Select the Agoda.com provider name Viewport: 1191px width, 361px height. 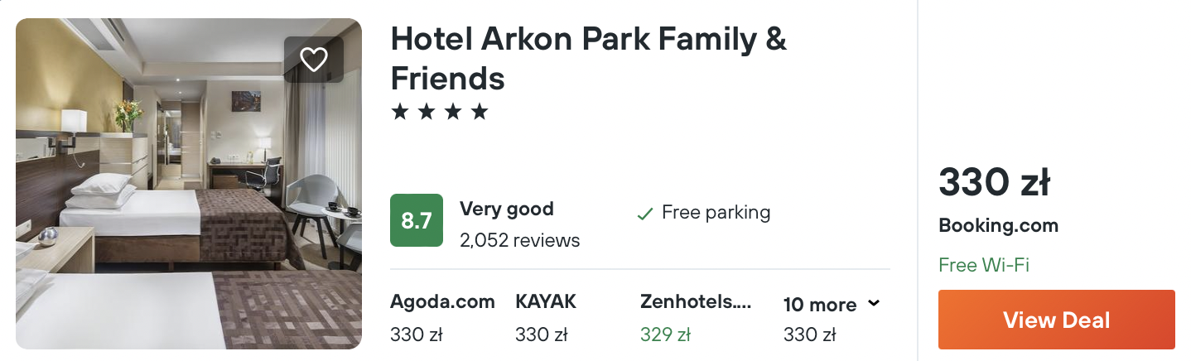[x=442, y=302]
